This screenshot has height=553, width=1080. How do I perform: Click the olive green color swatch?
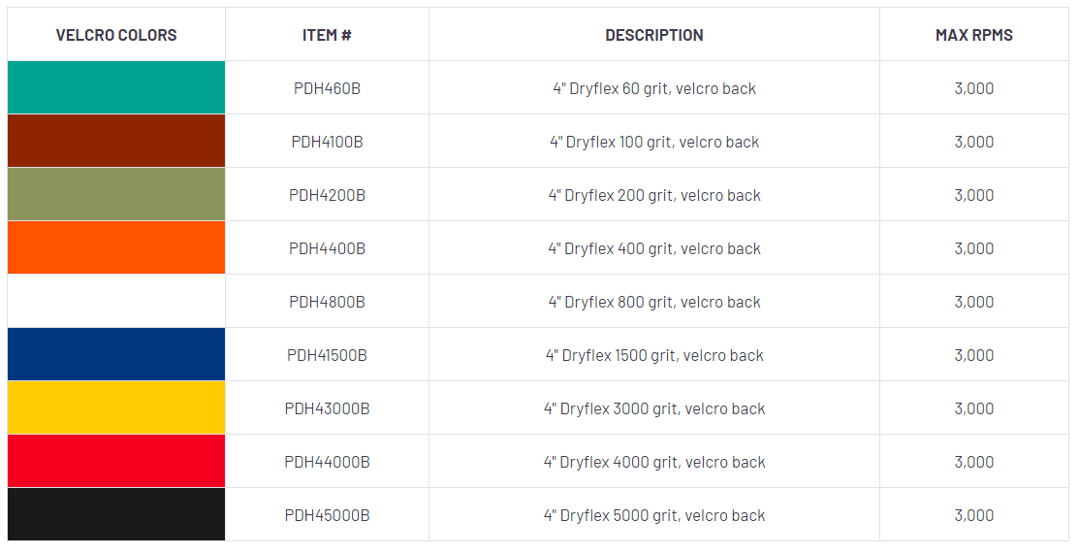(116, 195)
